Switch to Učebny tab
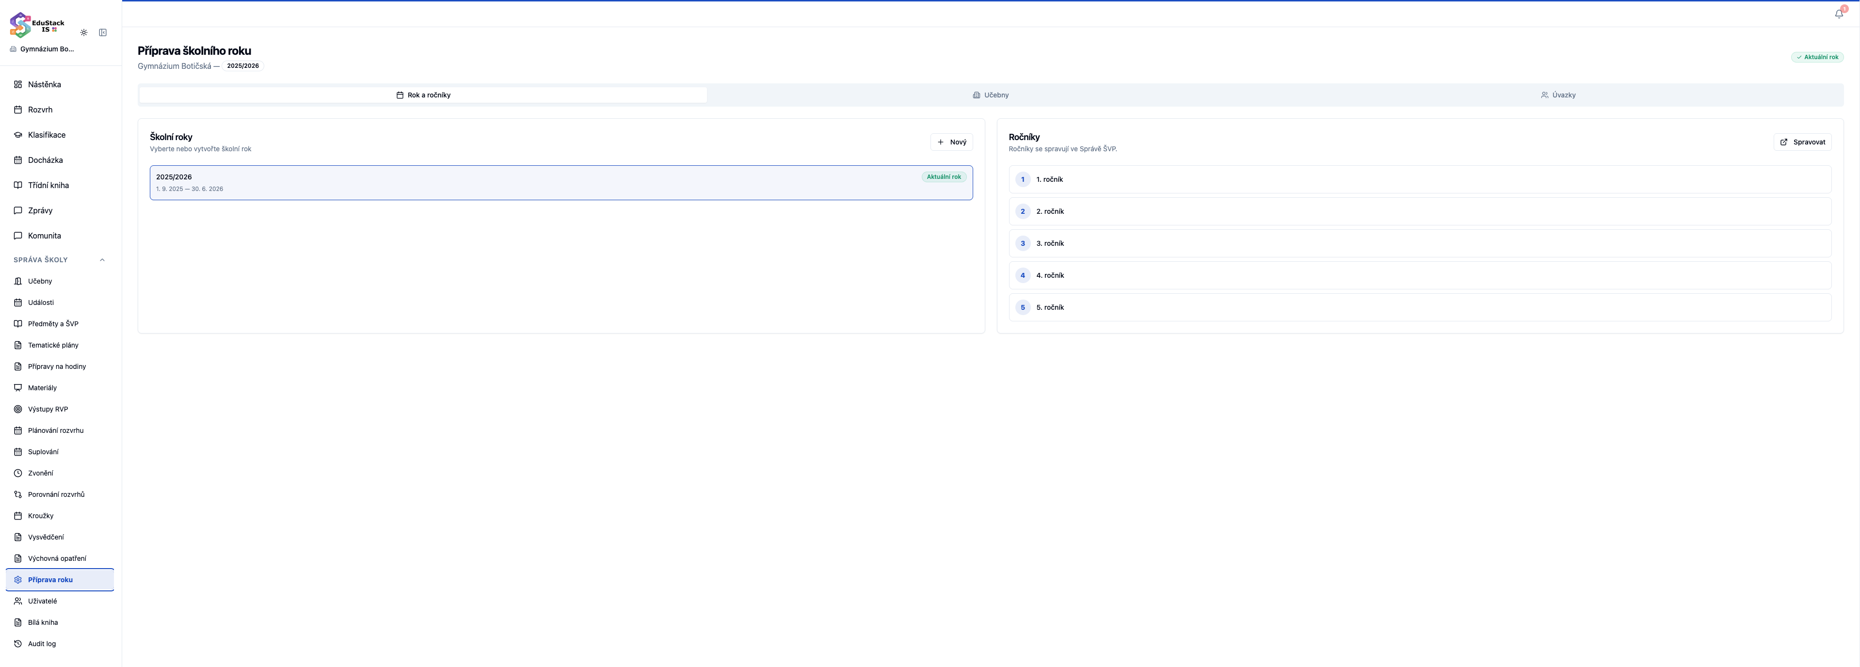This screenshot has width=1860, height=667. point(991,95)
